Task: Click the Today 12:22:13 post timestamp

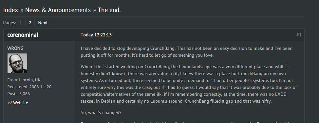Action: pyautogui.click(x=96, y=35)
